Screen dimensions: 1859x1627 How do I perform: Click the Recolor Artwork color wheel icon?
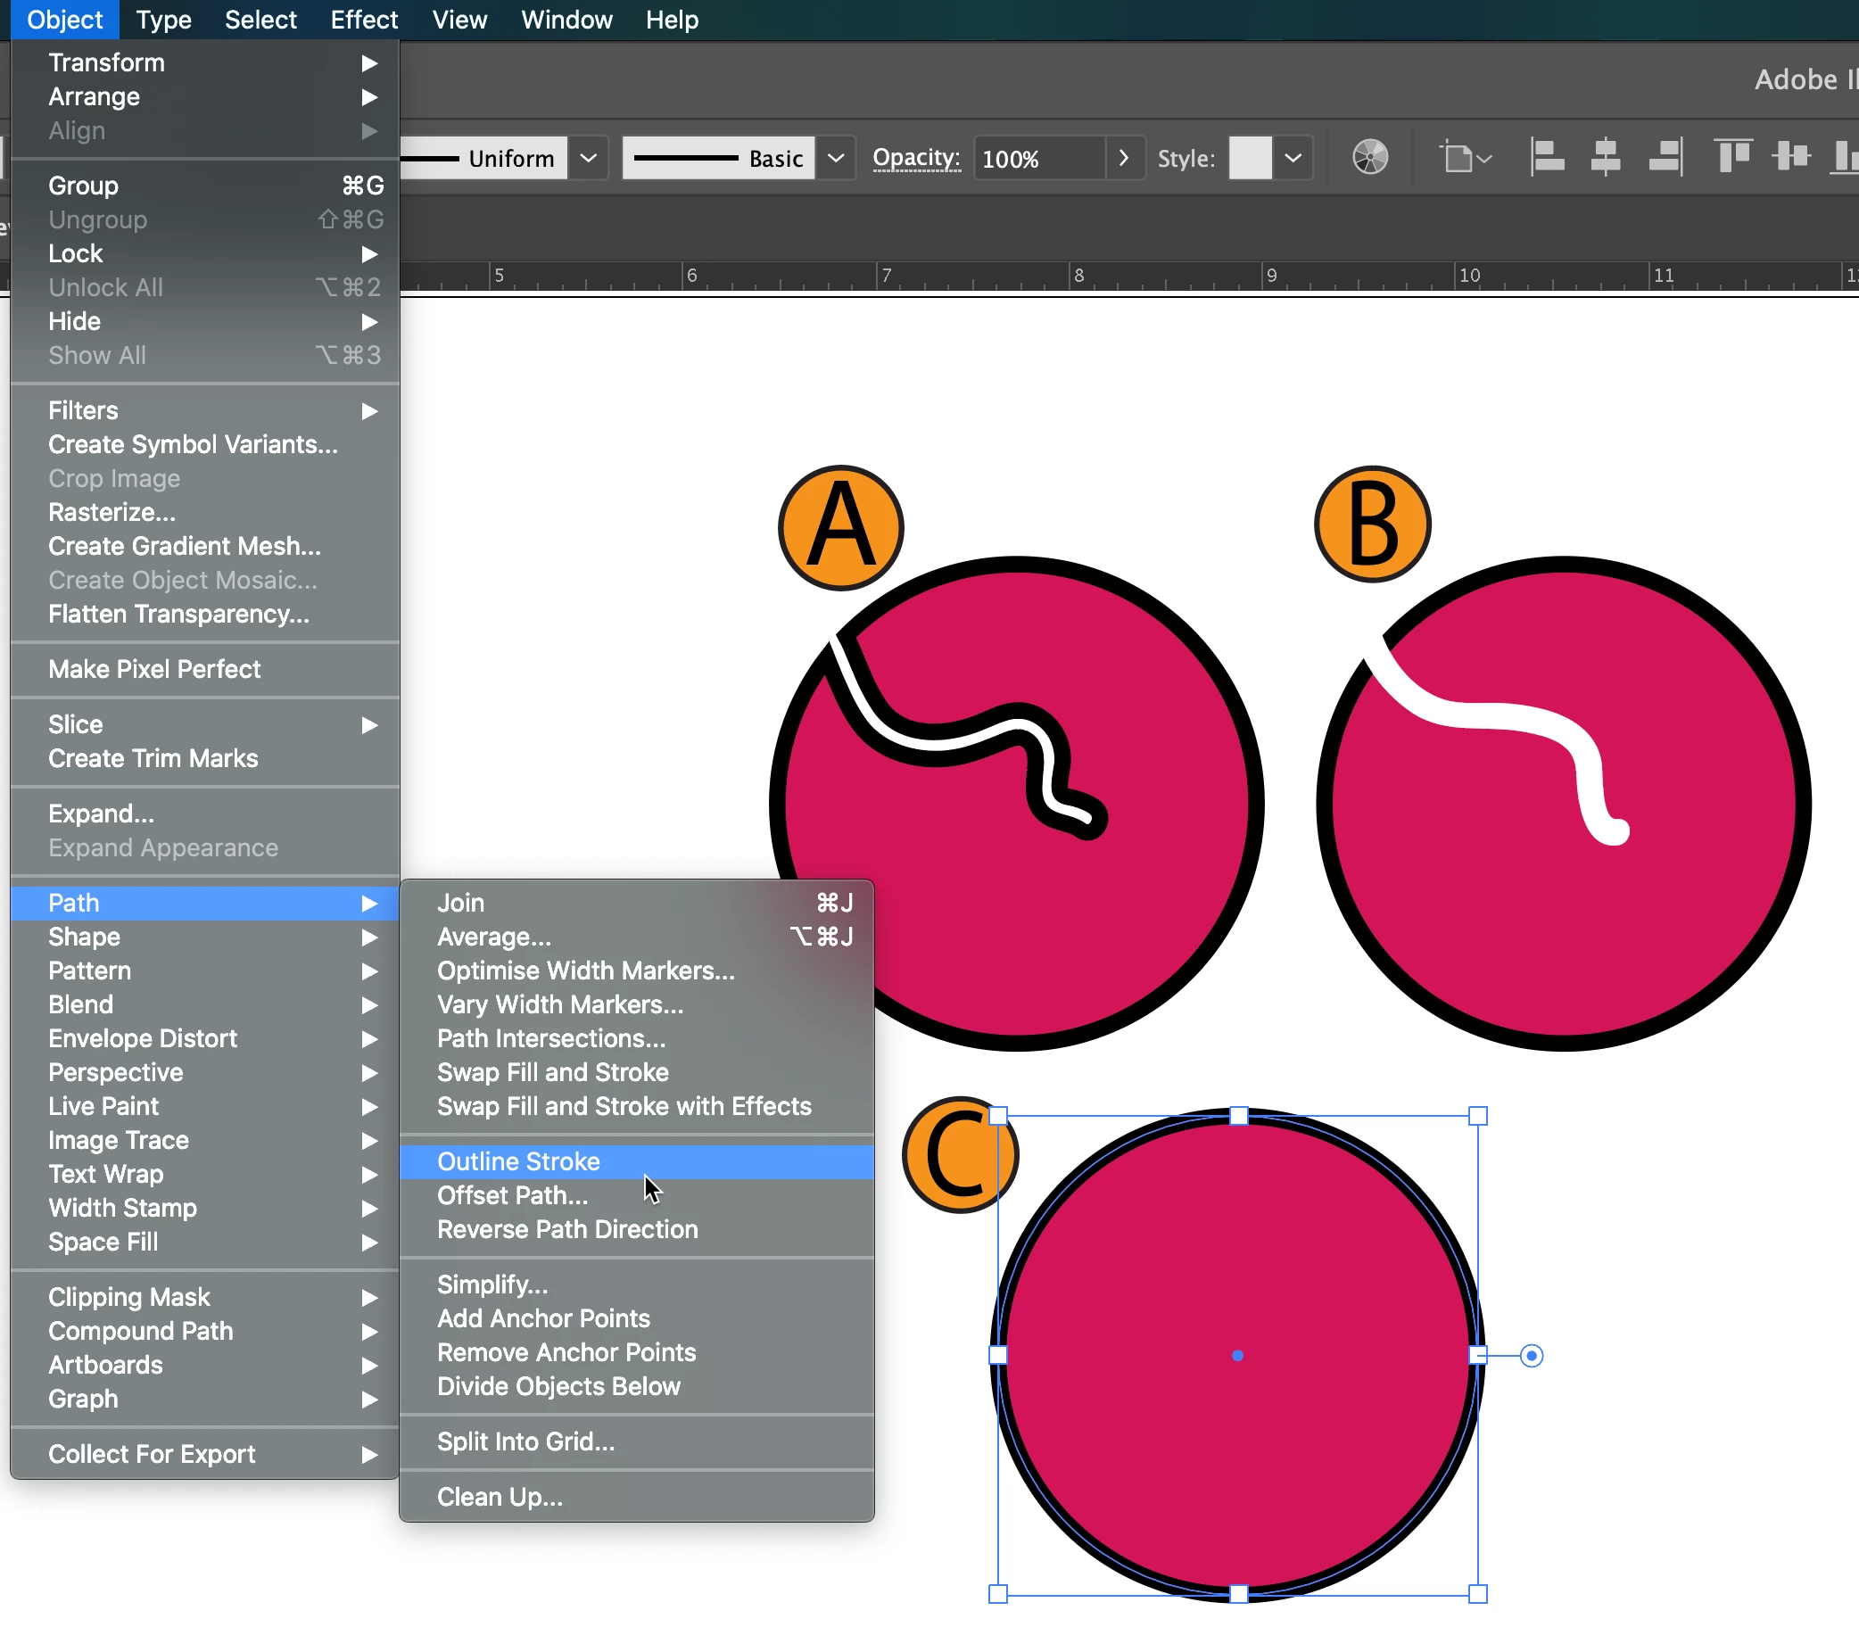pyautogui.click(x=1370, y=157)
